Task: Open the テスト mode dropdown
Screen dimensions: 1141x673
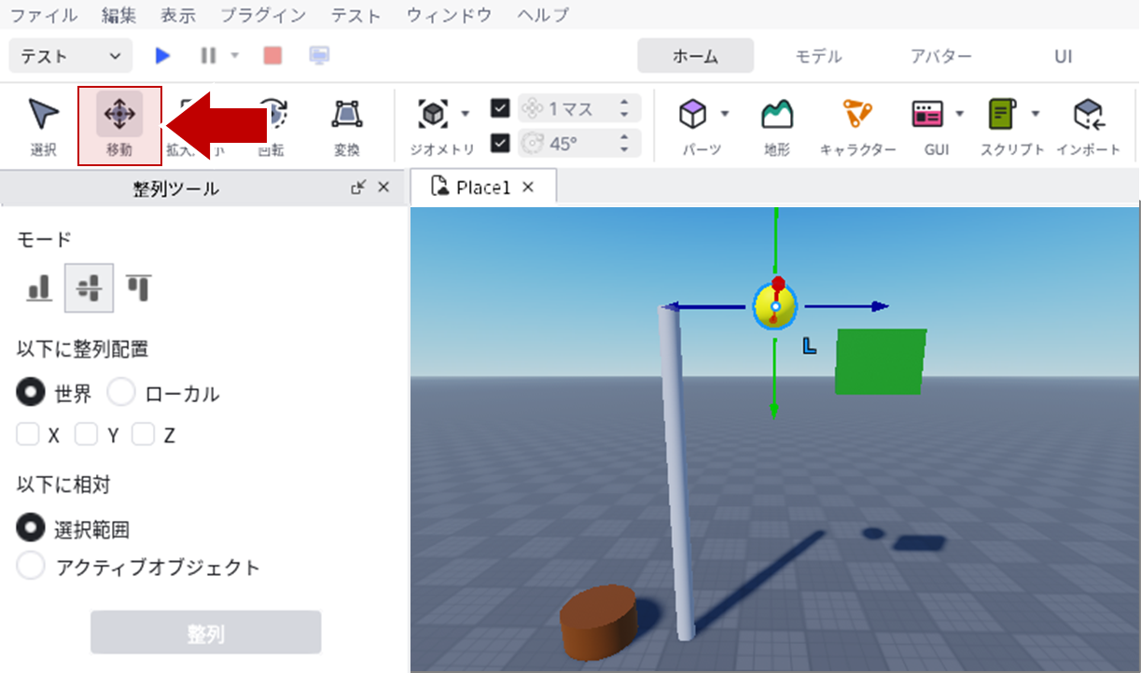Action: point(70,56)
